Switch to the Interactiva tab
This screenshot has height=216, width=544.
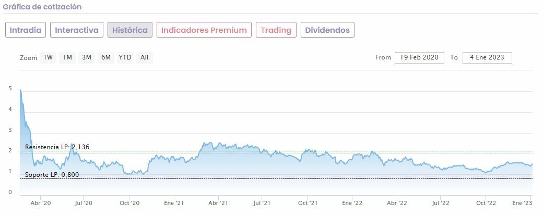[77, 30]
